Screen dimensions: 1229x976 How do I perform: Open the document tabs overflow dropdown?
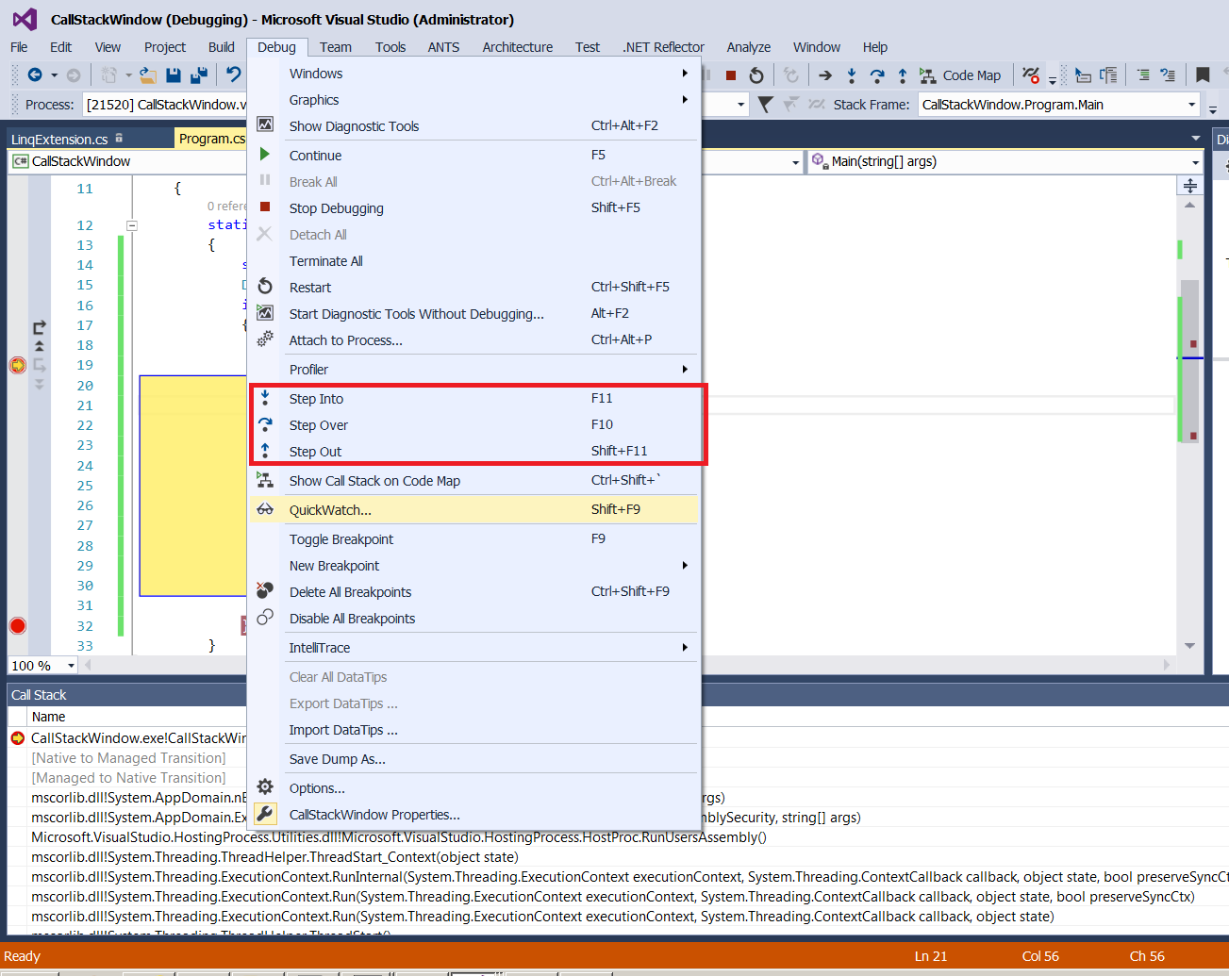point(1196,139)
